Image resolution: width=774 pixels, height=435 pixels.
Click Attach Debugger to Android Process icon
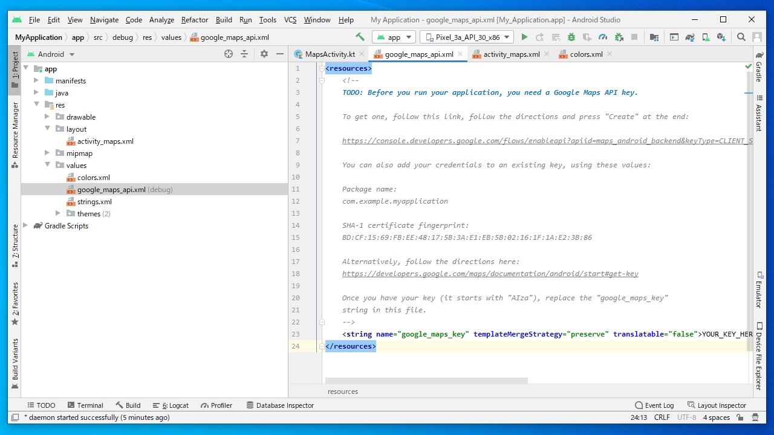coord(619,37)
